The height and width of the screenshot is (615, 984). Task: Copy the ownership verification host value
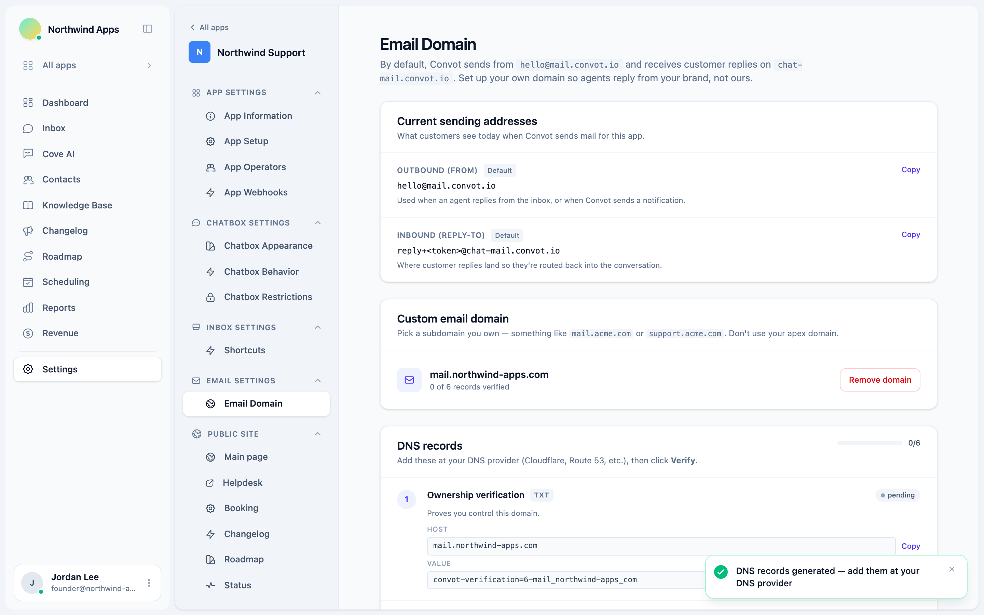(911, 546)
